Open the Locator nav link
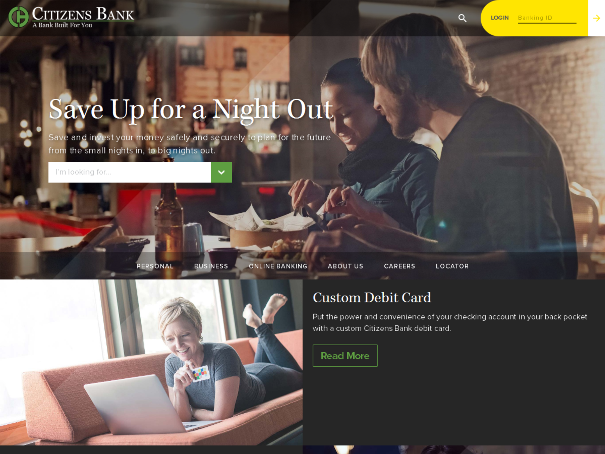605x454 pixels. [452, 266]
